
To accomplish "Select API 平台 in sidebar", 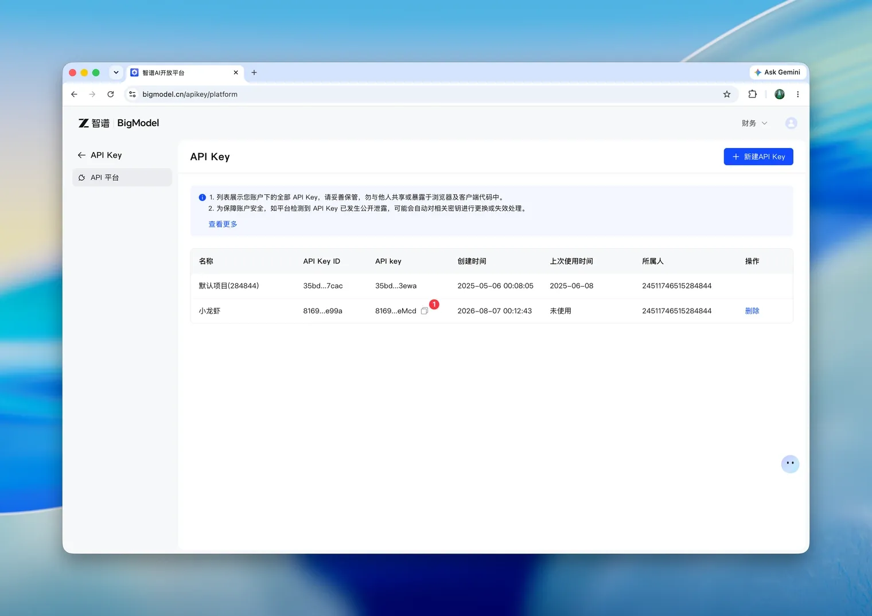I will point(122,177).
